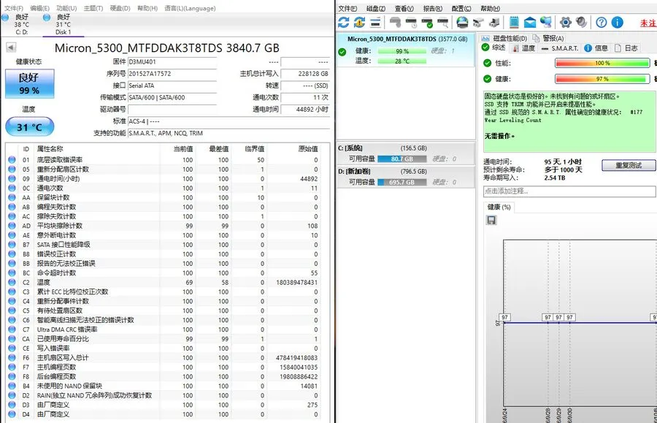Switch to the 磁盘性能(D) tab
Viewport: 657px width, 423px height.
click(x=505, y=38)
